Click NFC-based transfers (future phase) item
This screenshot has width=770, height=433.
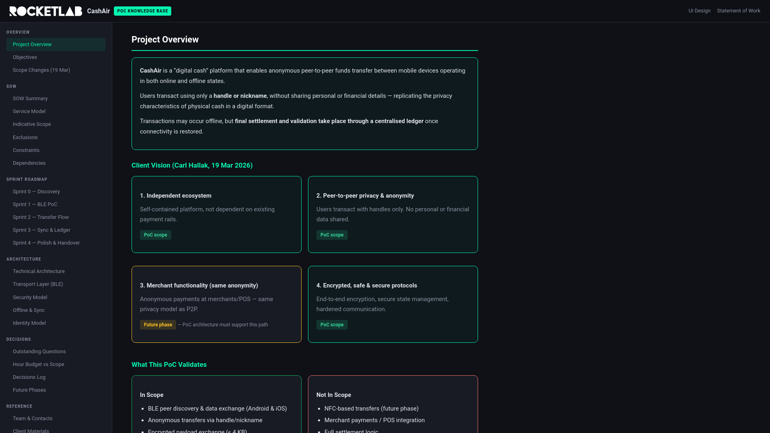click(x=371, y=409)
